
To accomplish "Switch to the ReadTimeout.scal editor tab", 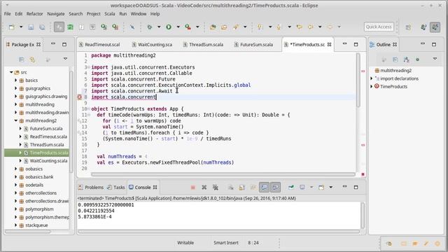I will click(99, 45).
